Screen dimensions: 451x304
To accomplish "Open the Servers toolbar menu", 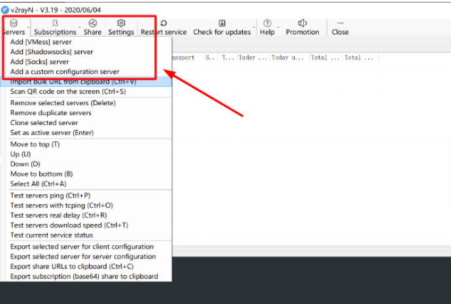I will (14, 27).
